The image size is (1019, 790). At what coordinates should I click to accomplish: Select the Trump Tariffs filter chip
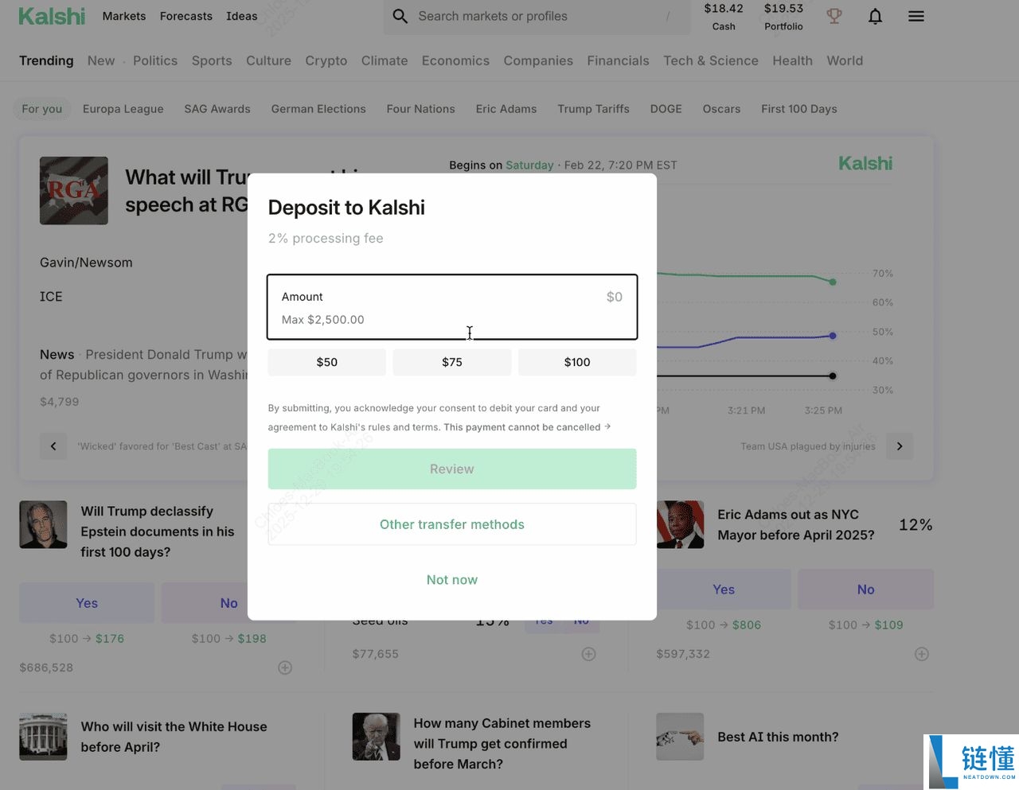click(594, 109)
